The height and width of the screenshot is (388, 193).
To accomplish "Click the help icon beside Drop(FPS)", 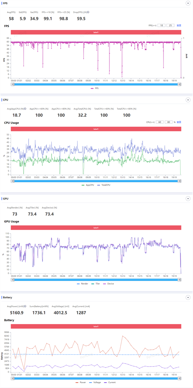I will 88,12.
